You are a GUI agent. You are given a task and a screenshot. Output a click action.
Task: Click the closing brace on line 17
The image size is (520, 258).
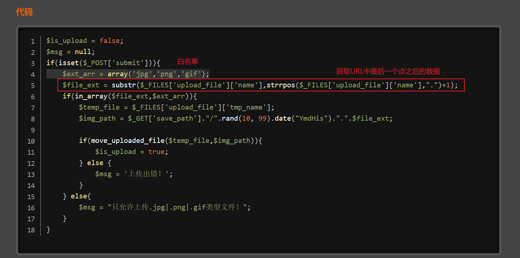(65, 218)
